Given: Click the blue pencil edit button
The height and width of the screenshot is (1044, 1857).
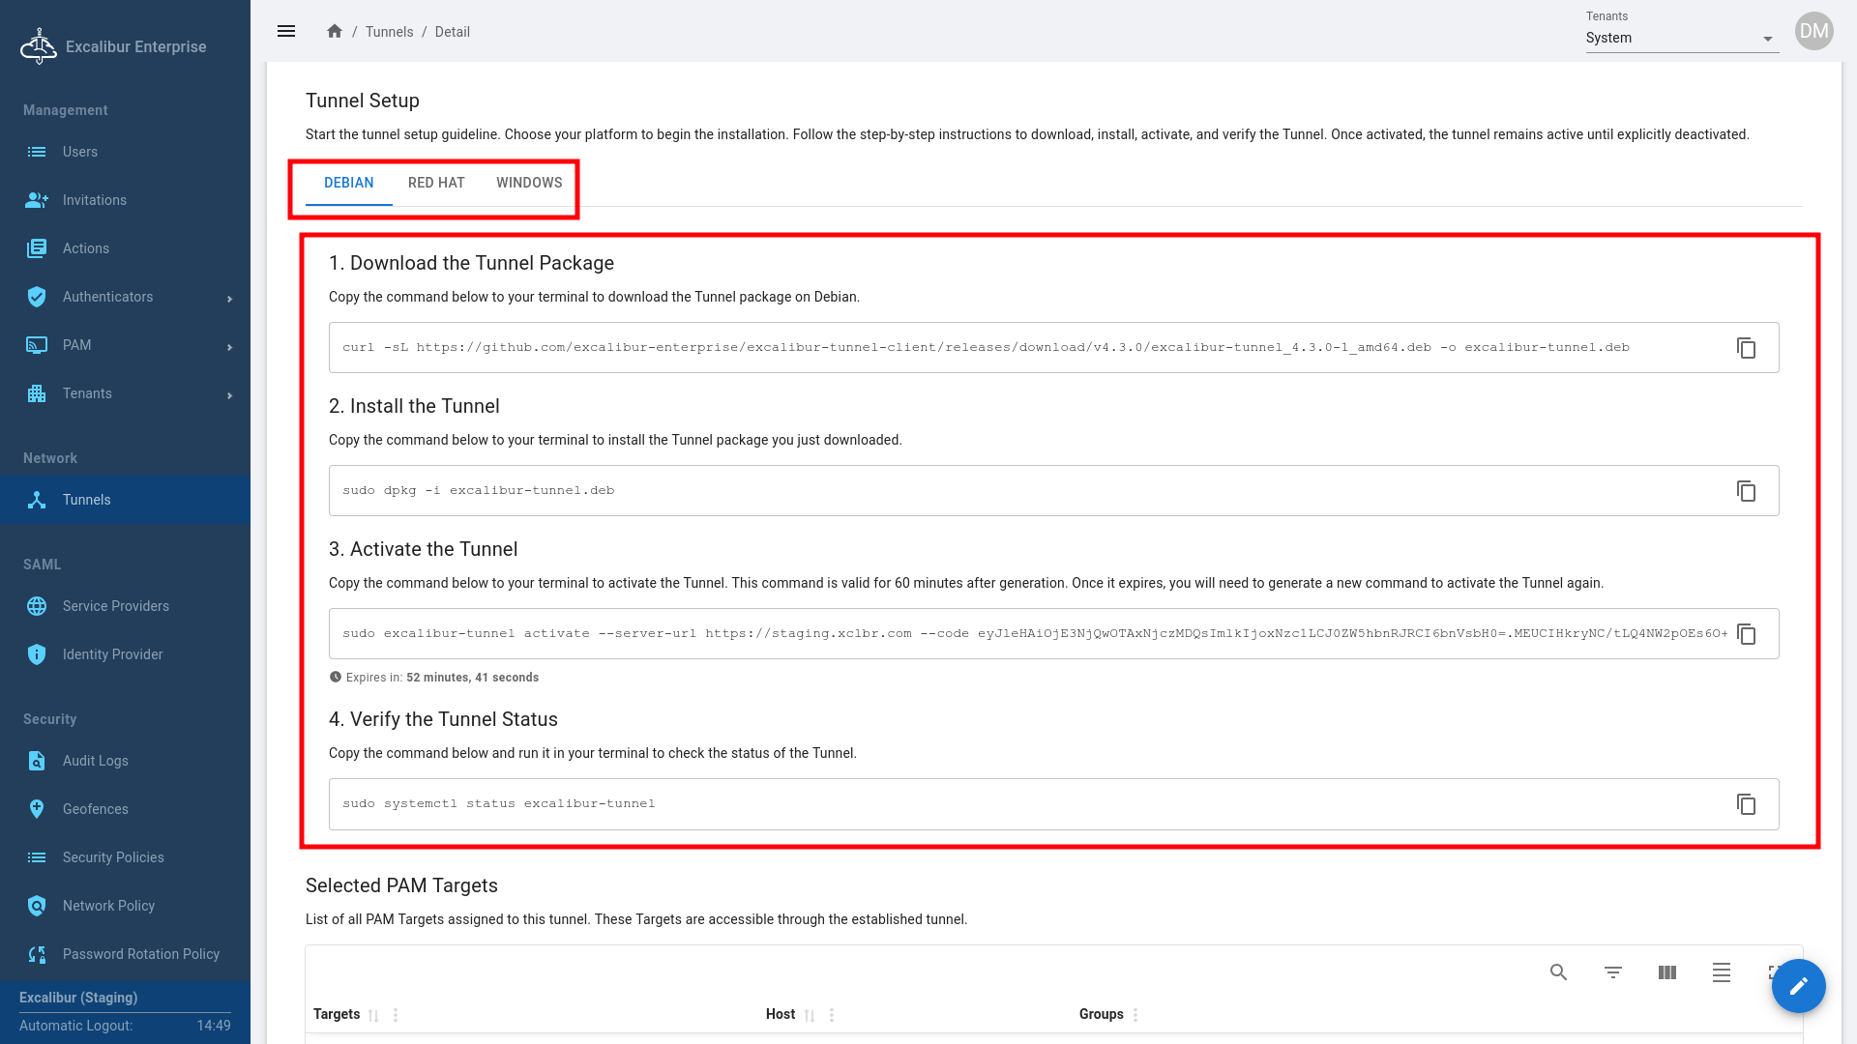Looking at the screenshot, I should click(1798, 986).
